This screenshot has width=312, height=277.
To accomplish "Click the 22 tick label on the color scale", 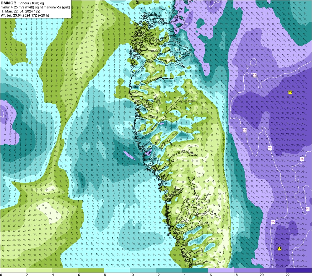I will click(288, 275).
